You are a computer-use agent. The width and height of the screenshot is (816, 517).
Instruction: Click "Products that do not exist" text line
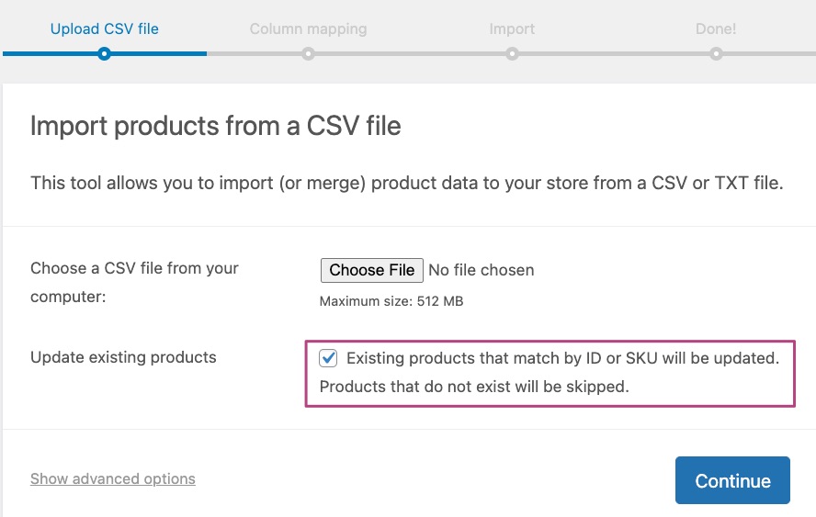click(473, 387)
